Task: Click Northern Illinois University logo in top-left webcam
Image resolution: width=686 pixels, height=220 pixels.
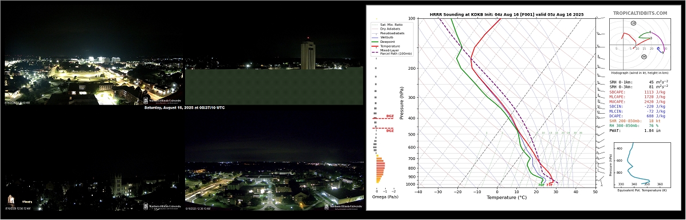Action: [x=162, y=101]
